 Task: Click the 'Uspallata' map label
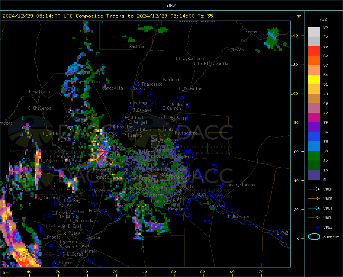(39, 92)
